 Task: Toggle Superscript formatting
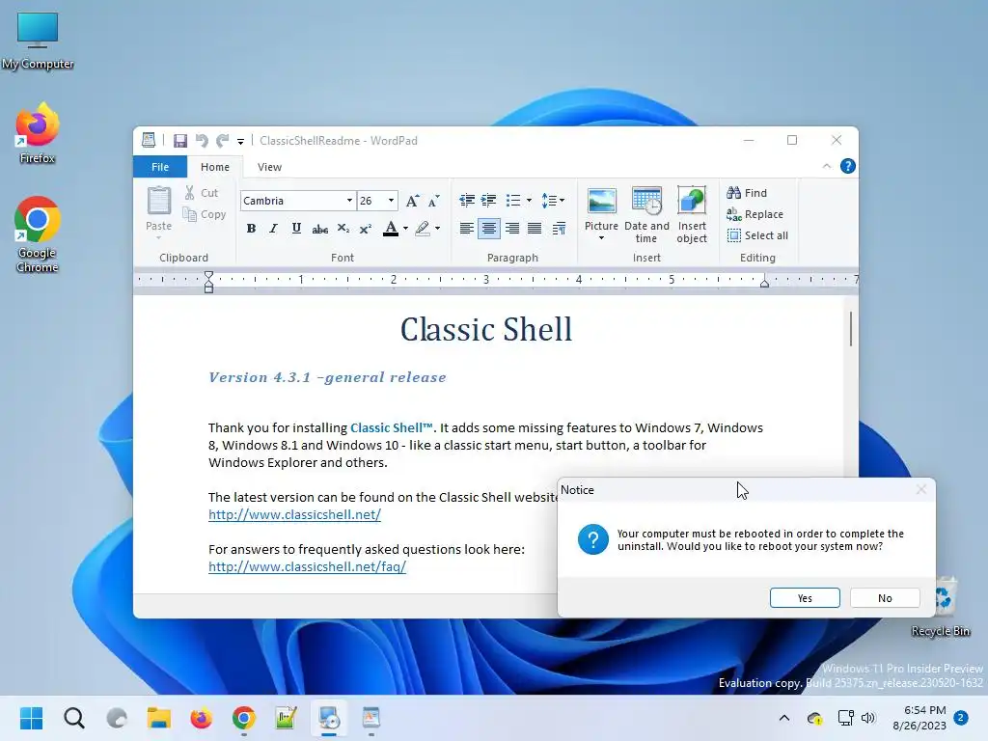click(x=366, y=228)
